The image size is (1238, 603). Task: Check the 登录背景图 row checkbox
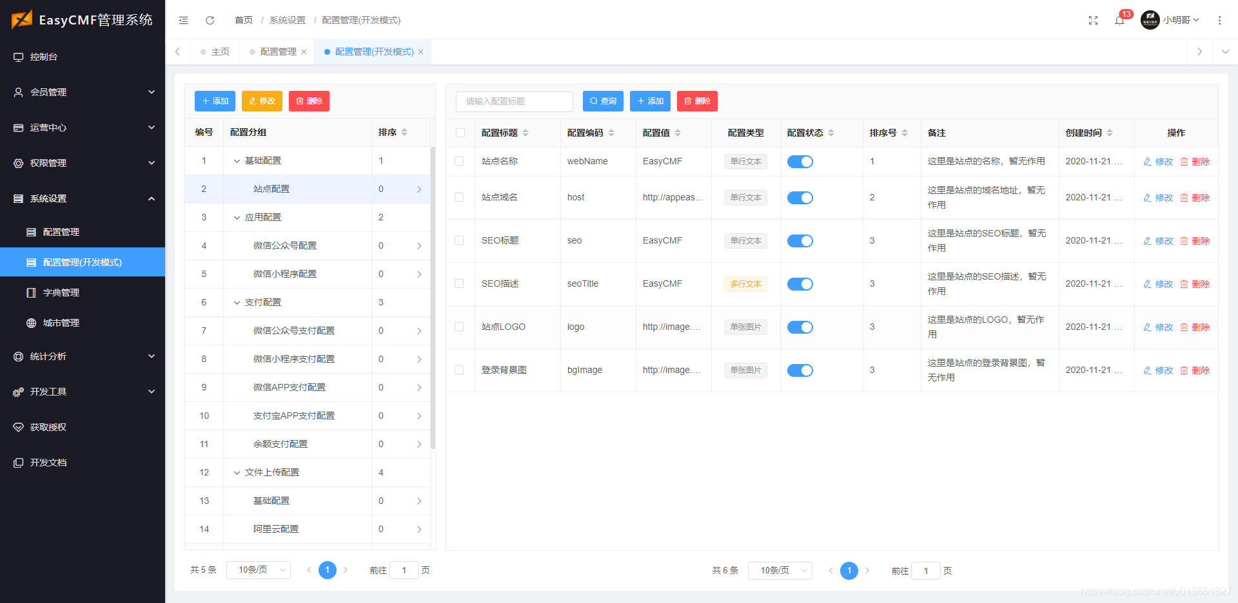tap(459, 370)
